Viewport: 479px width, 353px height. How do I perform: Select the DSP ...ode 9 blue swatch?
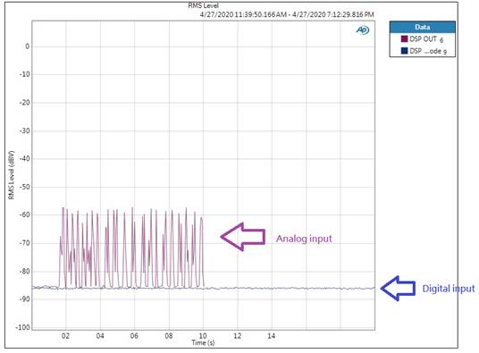[405, 51]
